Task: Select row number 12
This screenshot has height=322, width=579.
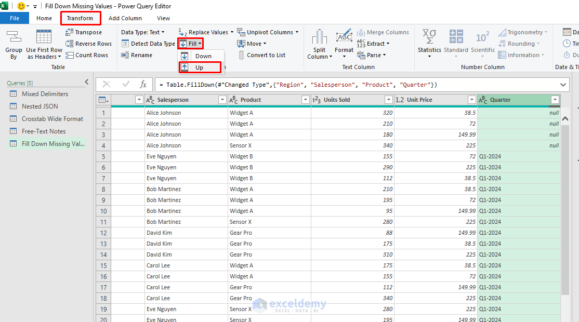Action: coord(103,233)
